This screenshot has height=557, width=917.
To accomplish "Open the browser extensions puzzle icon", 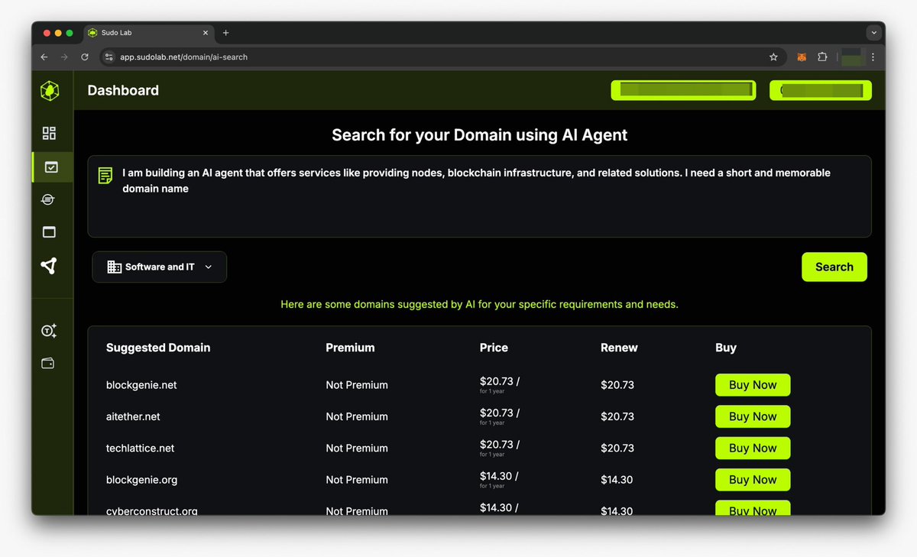I will [822, 57].
